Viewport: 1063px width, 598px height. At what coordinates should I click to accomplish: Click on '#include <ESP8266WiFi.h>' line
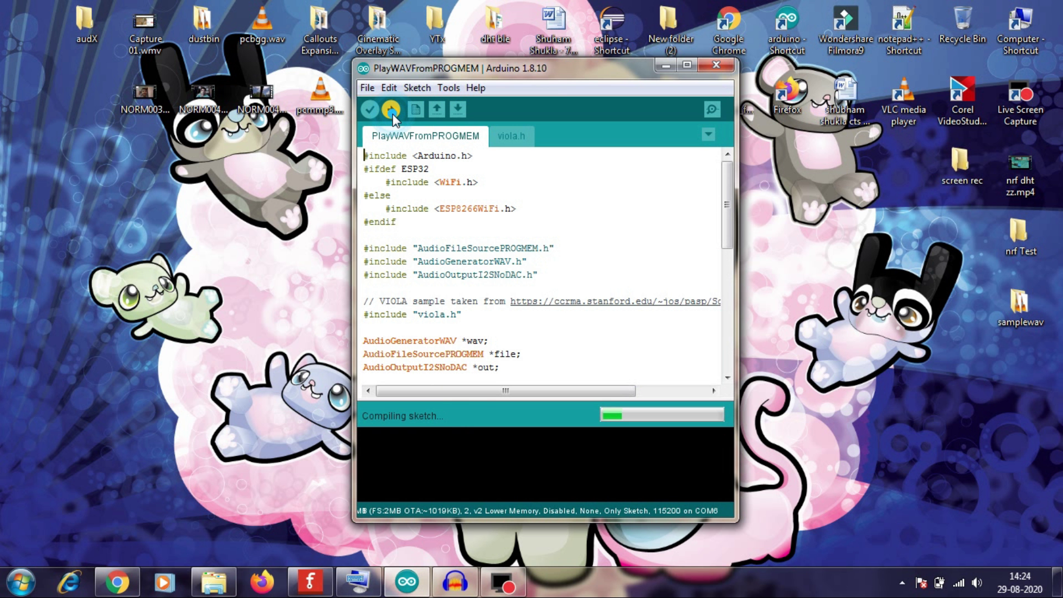[x=450, y=209]
